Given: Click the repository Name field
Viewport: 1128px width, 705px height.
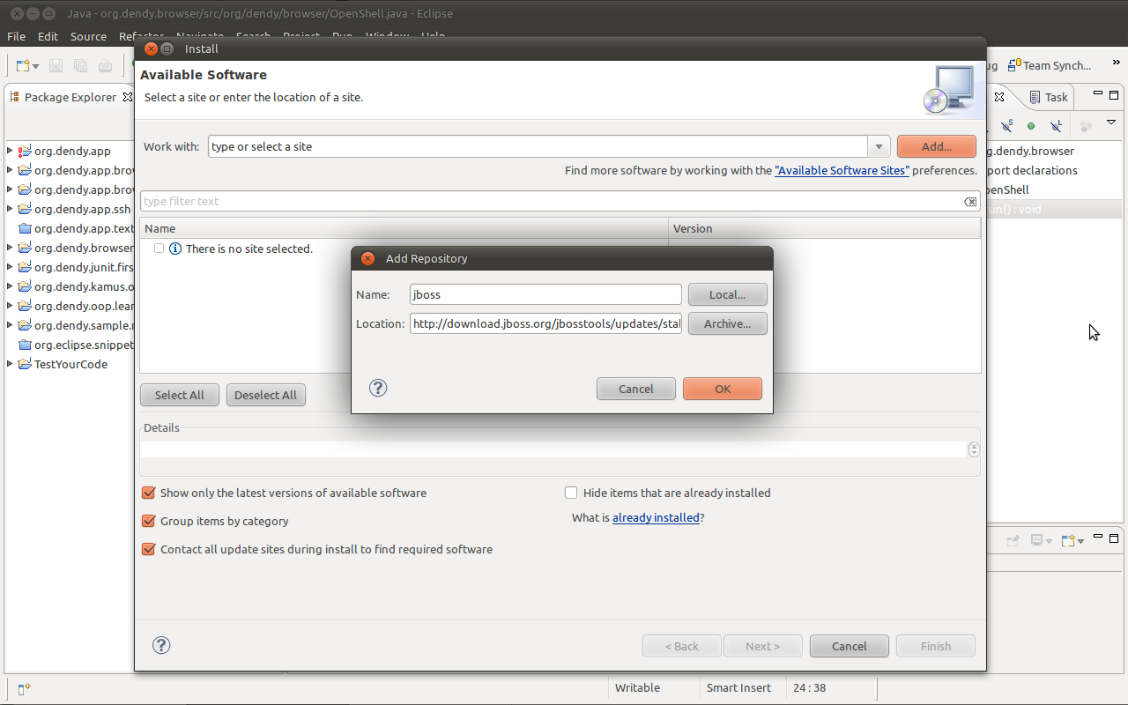Looking at the screenshot, I should point(545,294).
